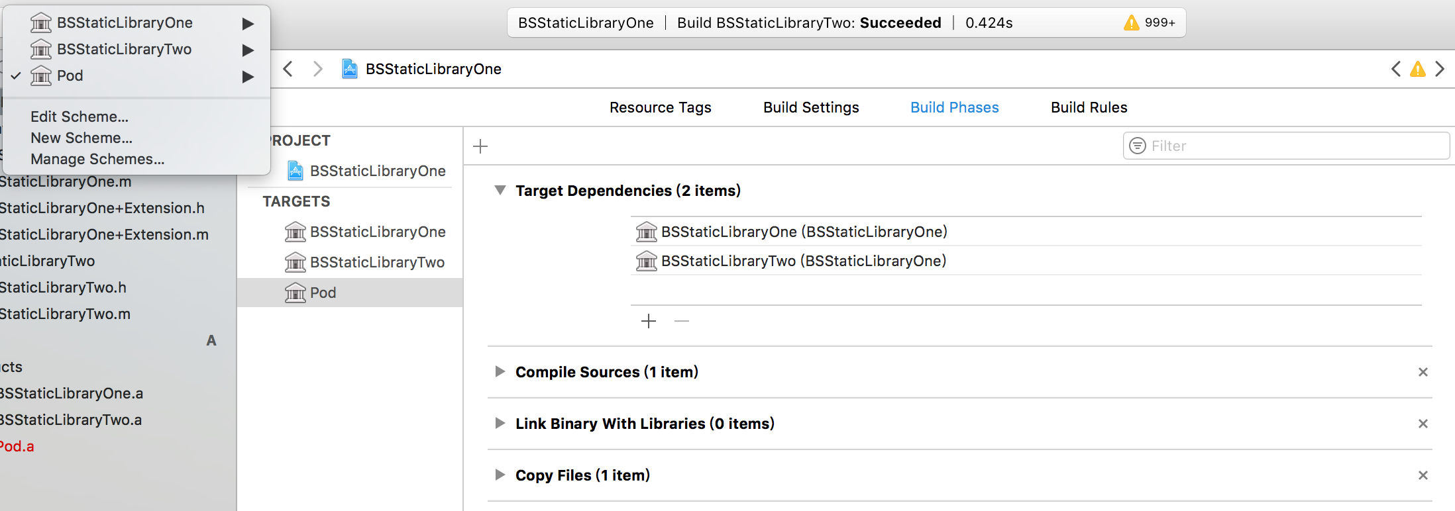Screen dimensions: 1455x511
Task: Click the jump bar warning icon
Action: [1417, 69]
